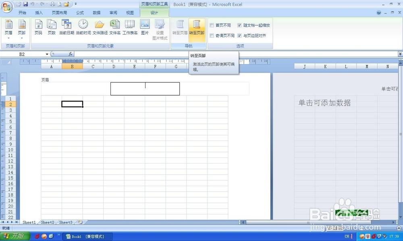Expand the formula bar chevron
The width and height of the screenshot is (403, 241).
tap(400, 54)
